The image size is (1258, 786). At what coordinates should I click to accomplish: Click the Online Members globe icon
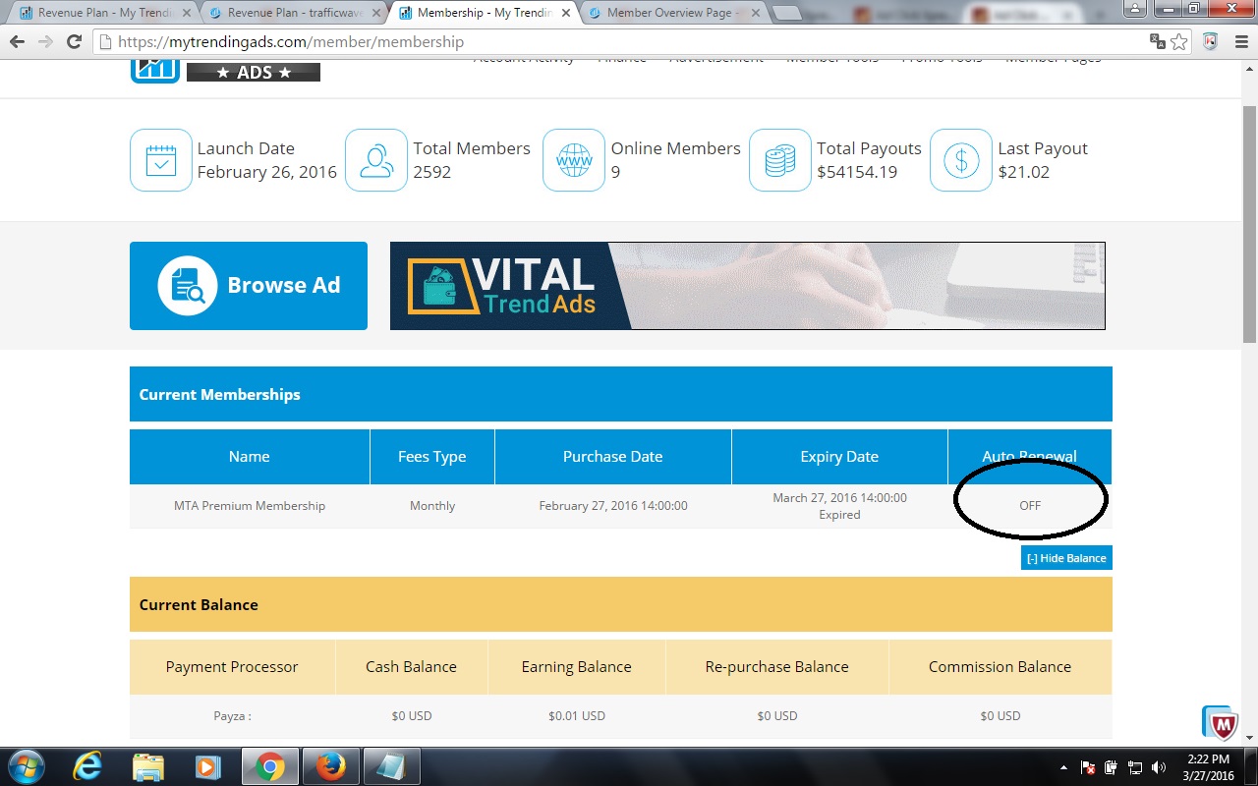click(574, 160)
